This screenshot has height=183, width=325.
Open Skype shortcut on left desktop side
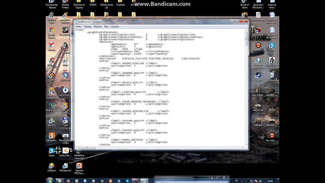pyautogui.click(x=52, y=152)
